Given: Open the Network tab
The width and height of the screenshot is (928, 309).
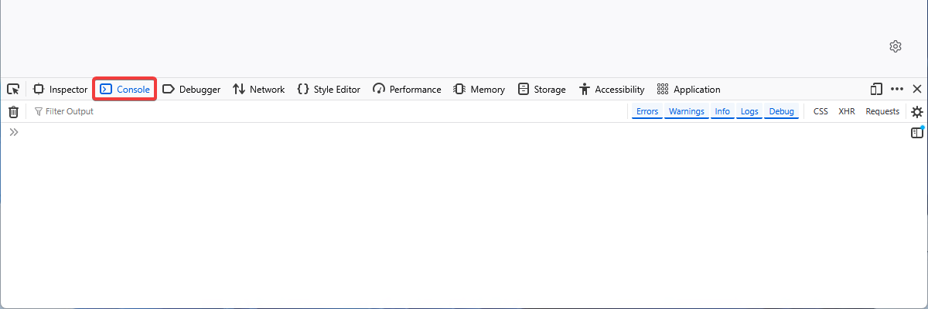Looking at the screenshot, I should tap(258, 89).
